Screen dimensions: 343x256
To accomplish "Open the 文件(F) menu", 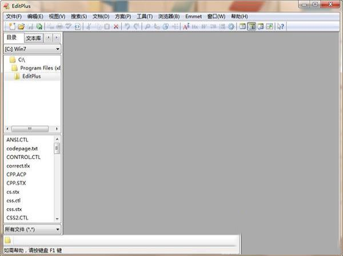I will pos(14,17).
